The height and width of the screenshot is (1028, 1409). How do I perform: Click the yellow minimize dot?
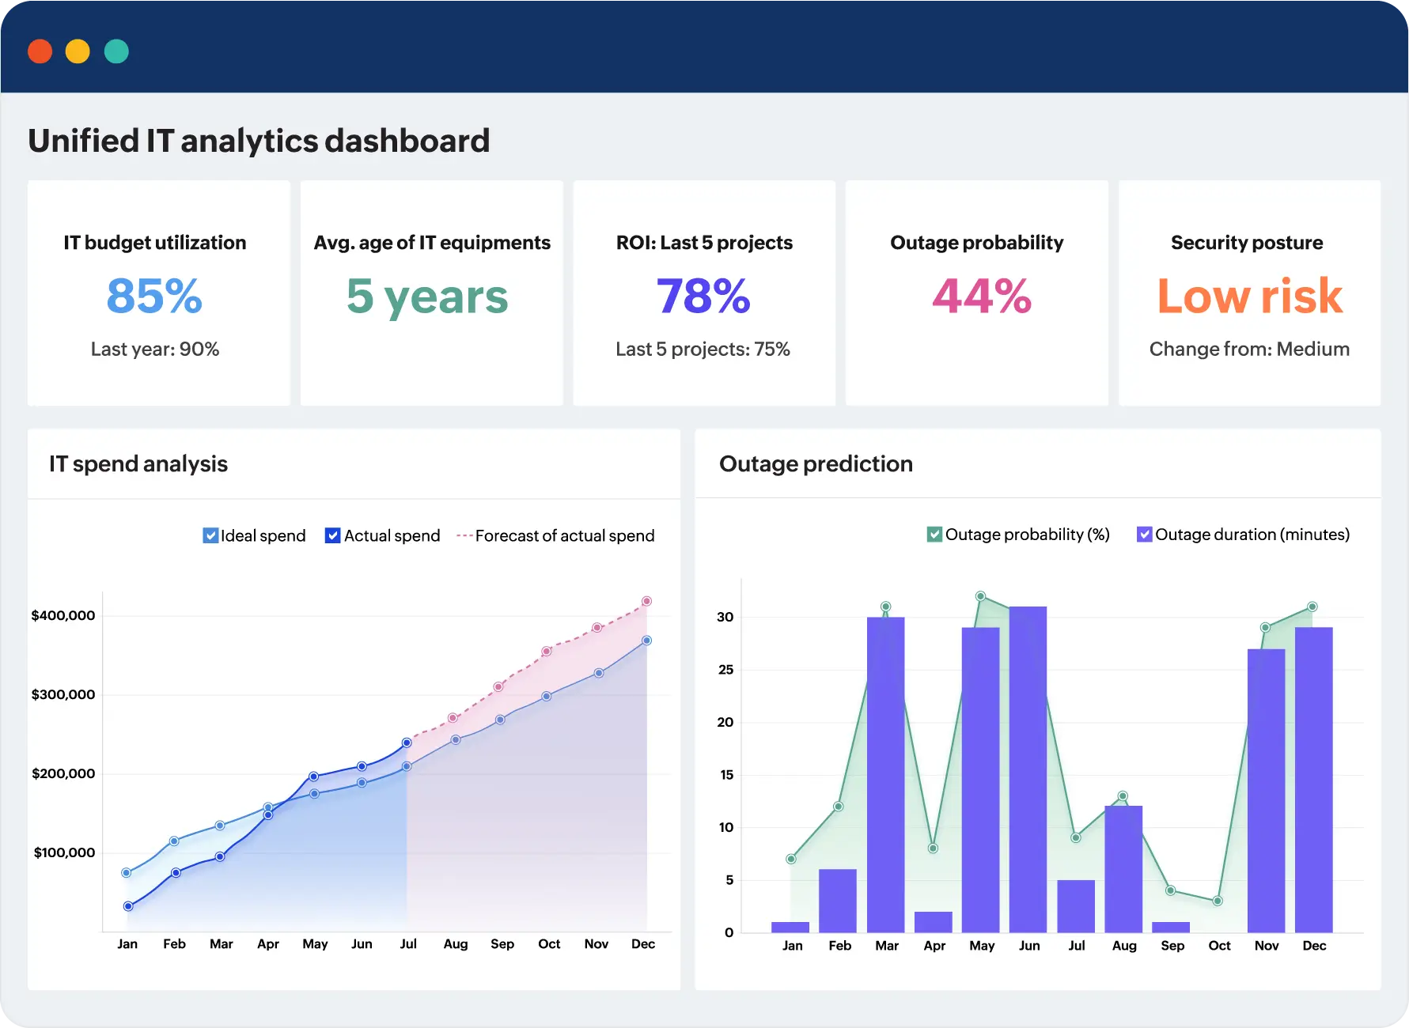(78, 51)
